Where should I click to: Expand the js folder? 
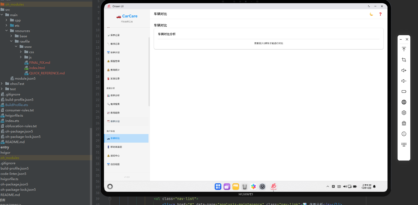[x=21, y=57]
